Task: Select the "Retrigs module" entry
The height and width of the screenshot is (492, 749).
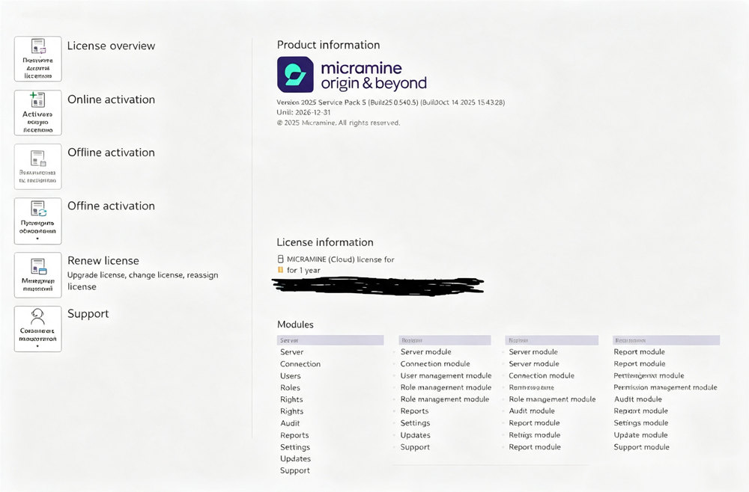Action: 535,434
